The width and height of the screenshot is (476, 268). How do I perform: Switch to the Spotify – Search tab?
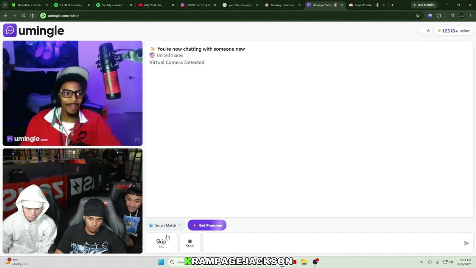pos(113,5)
